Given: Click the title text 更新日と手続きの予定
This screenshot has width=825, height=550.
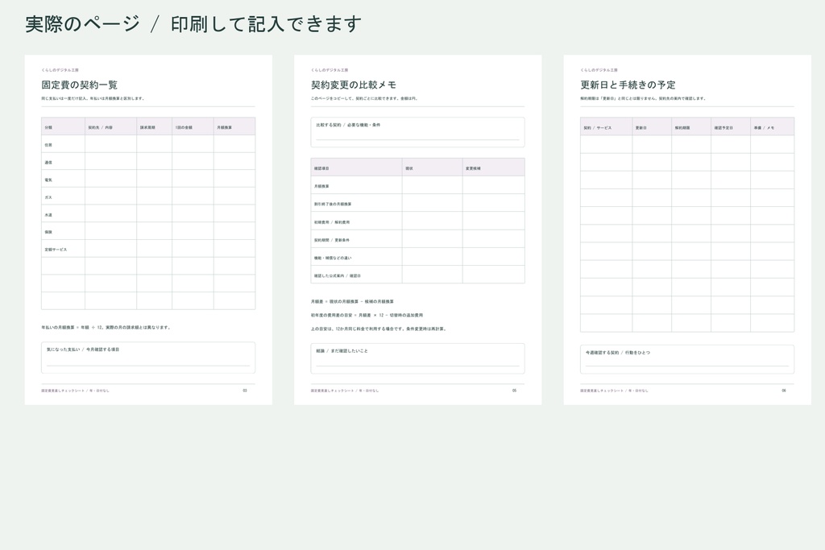Looking at the screenshot, I should click(628, 85).
